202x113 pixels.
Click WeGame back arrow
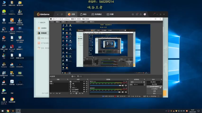[58, 14]
